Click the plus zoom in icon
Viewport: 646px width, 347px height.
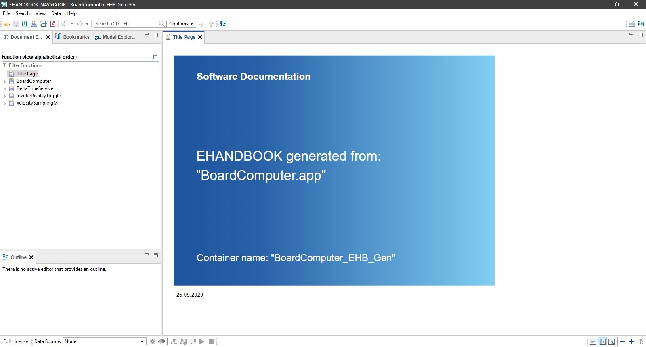pyautogui.click(x=632, y=342)
